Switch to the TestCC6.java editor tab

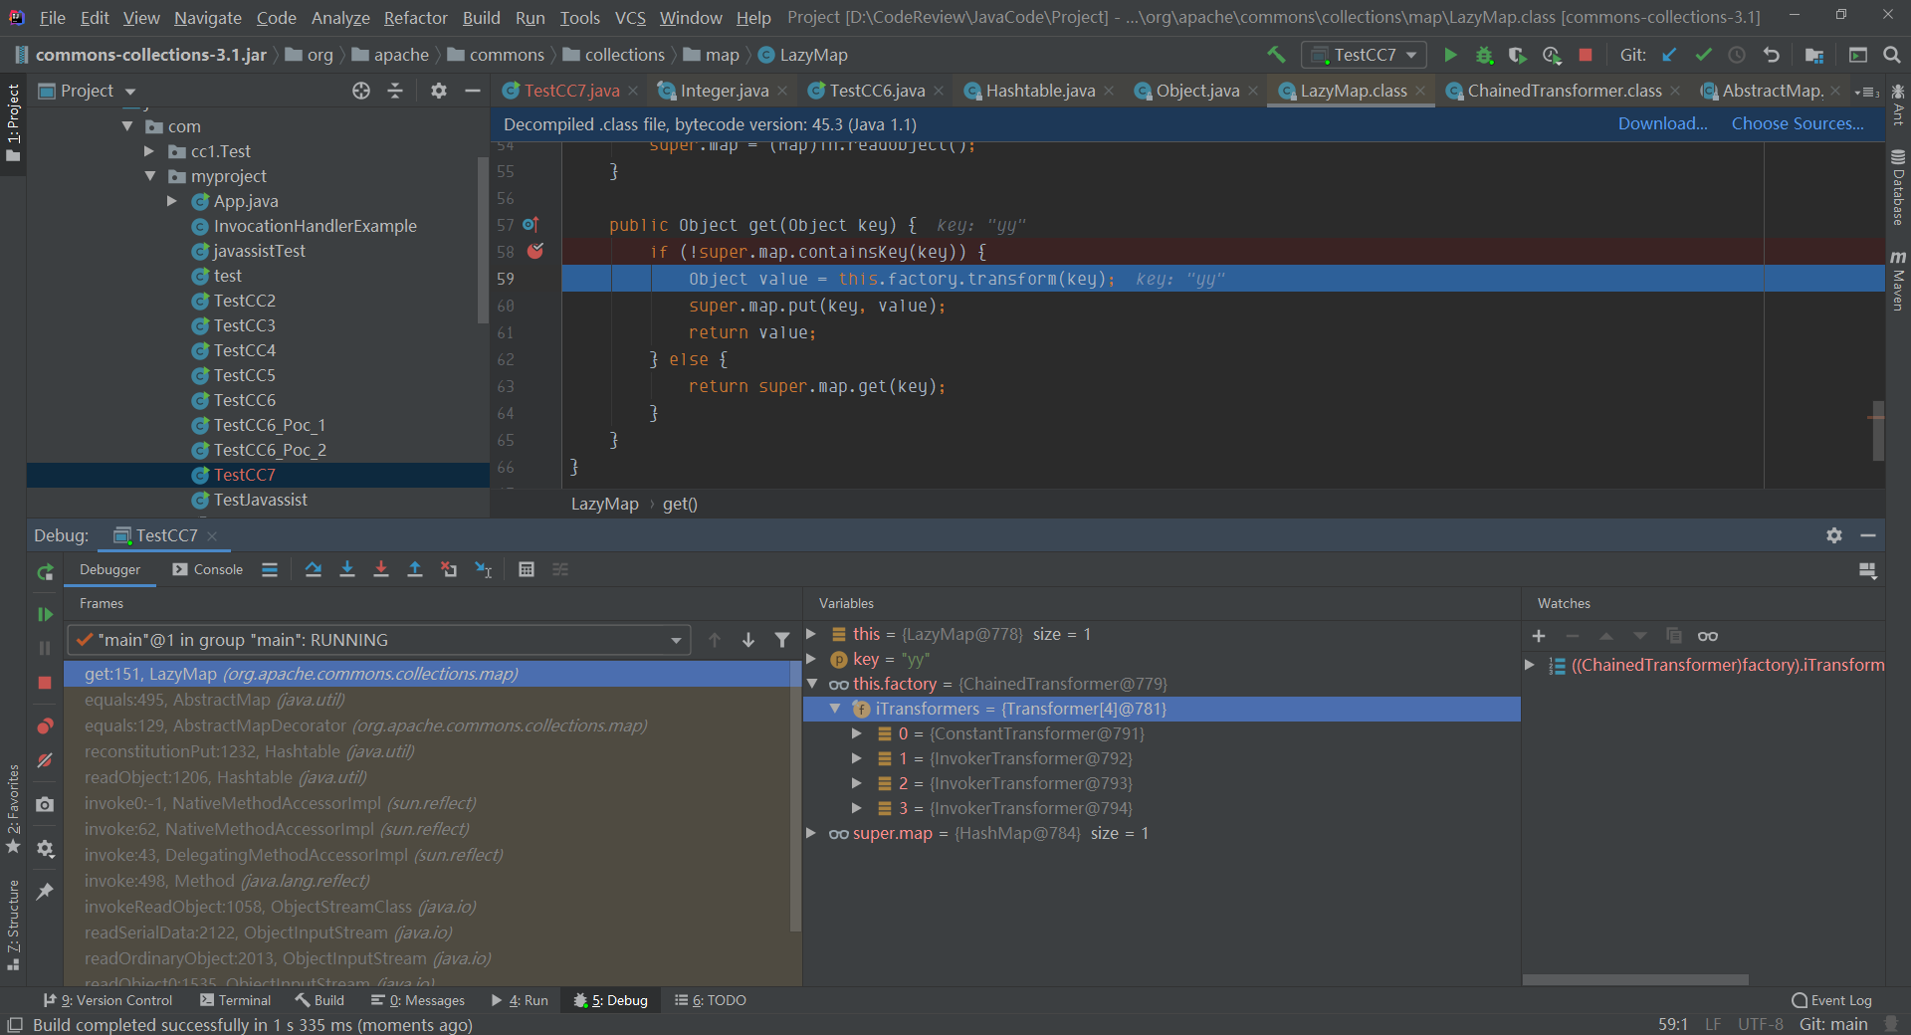876,91
